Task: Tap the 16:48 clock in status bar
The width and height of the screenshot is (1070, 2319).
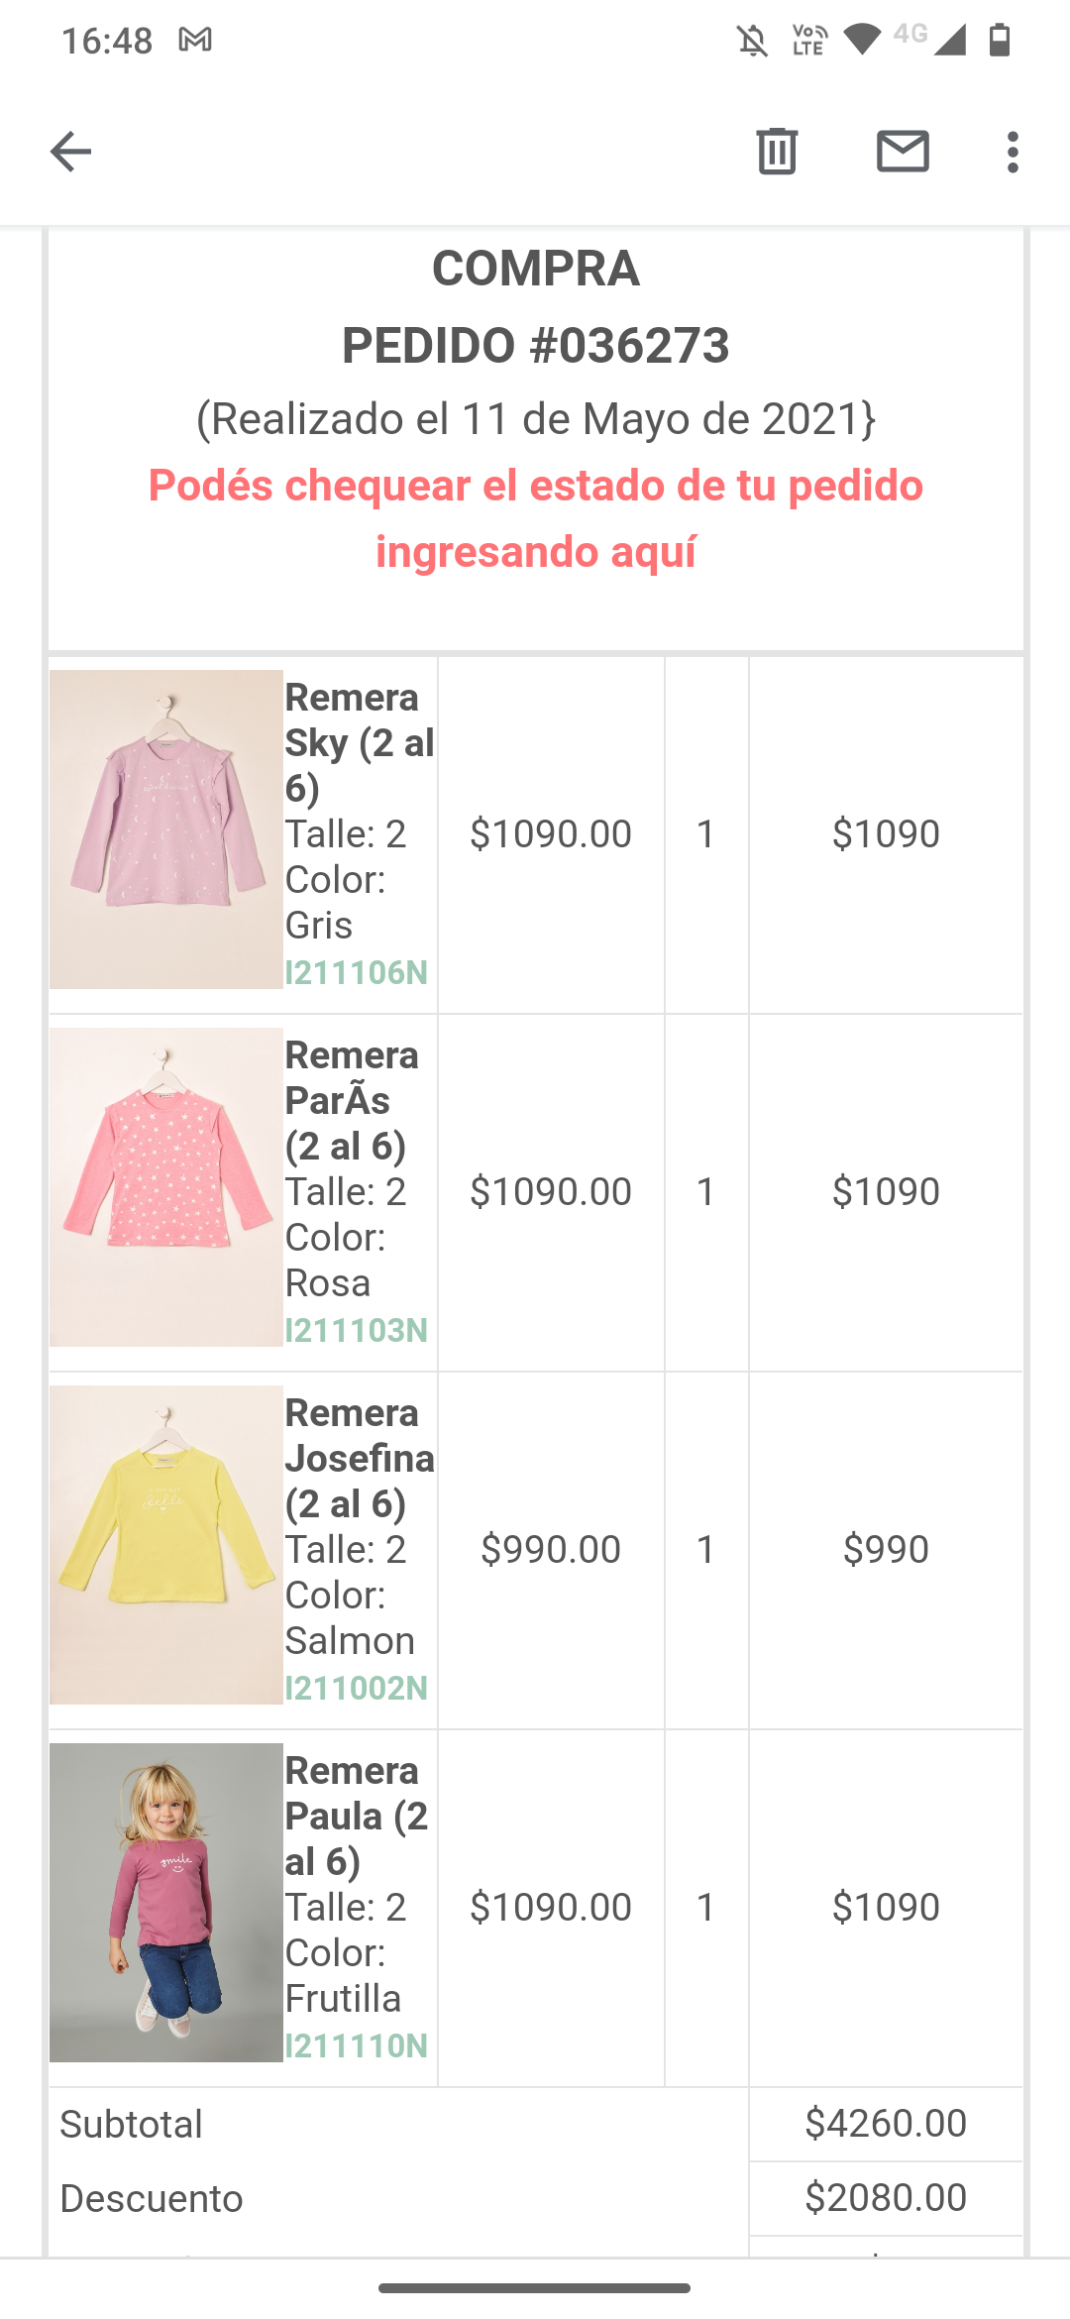Action: tap(107, 41)
